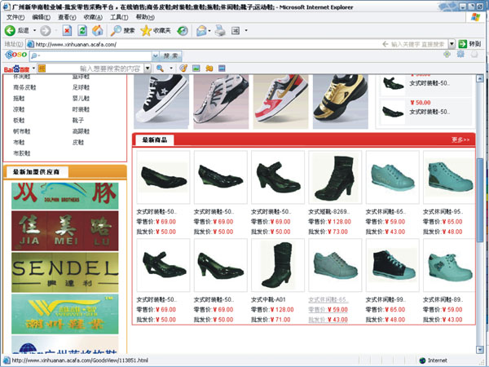Screen dimensions: 489x367
Task: Click the SOSO logo in the toolbar
Action: click(x=16, y=55)
